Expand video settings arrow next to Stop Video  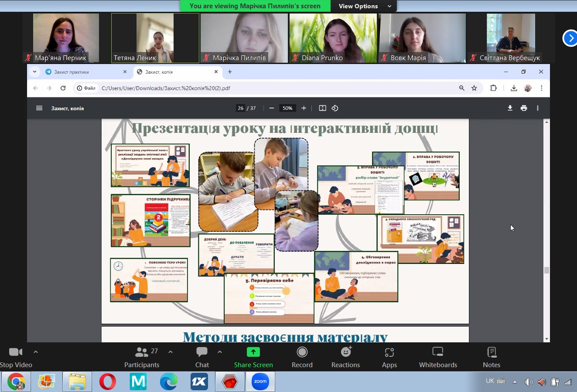click(x=36, y=351)
